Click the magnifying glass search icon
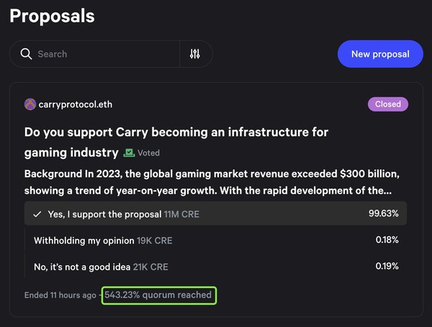 click(26, 54)
